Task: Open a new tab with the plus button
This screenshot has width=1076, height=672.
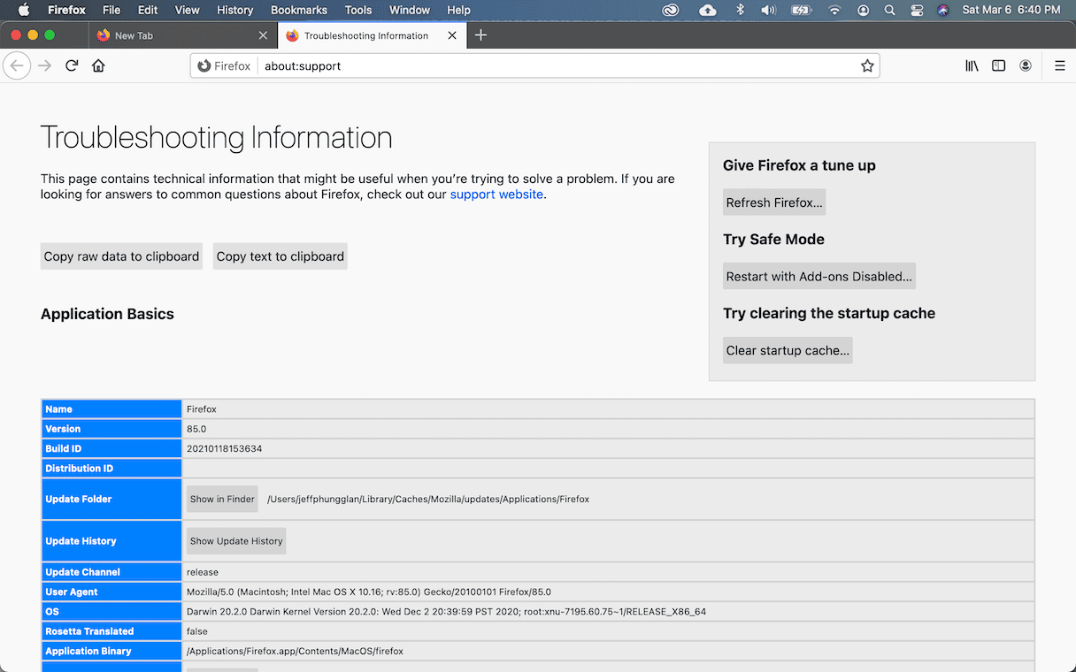Action: coord(480,35)
